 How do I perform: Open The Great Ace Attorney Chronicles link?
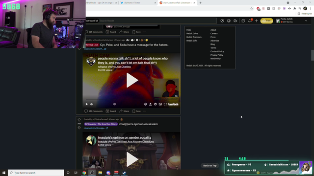[x=135, y=141]
